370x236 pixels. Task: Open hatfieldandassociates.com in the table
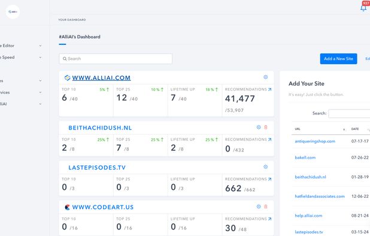(x=320, y=196)
